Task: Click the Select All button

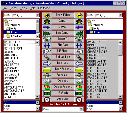Action: (x=63, y=39)
